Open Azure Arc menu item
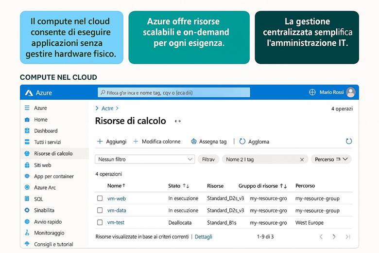This screenshot has width=379, height=253. click(45, 187)
